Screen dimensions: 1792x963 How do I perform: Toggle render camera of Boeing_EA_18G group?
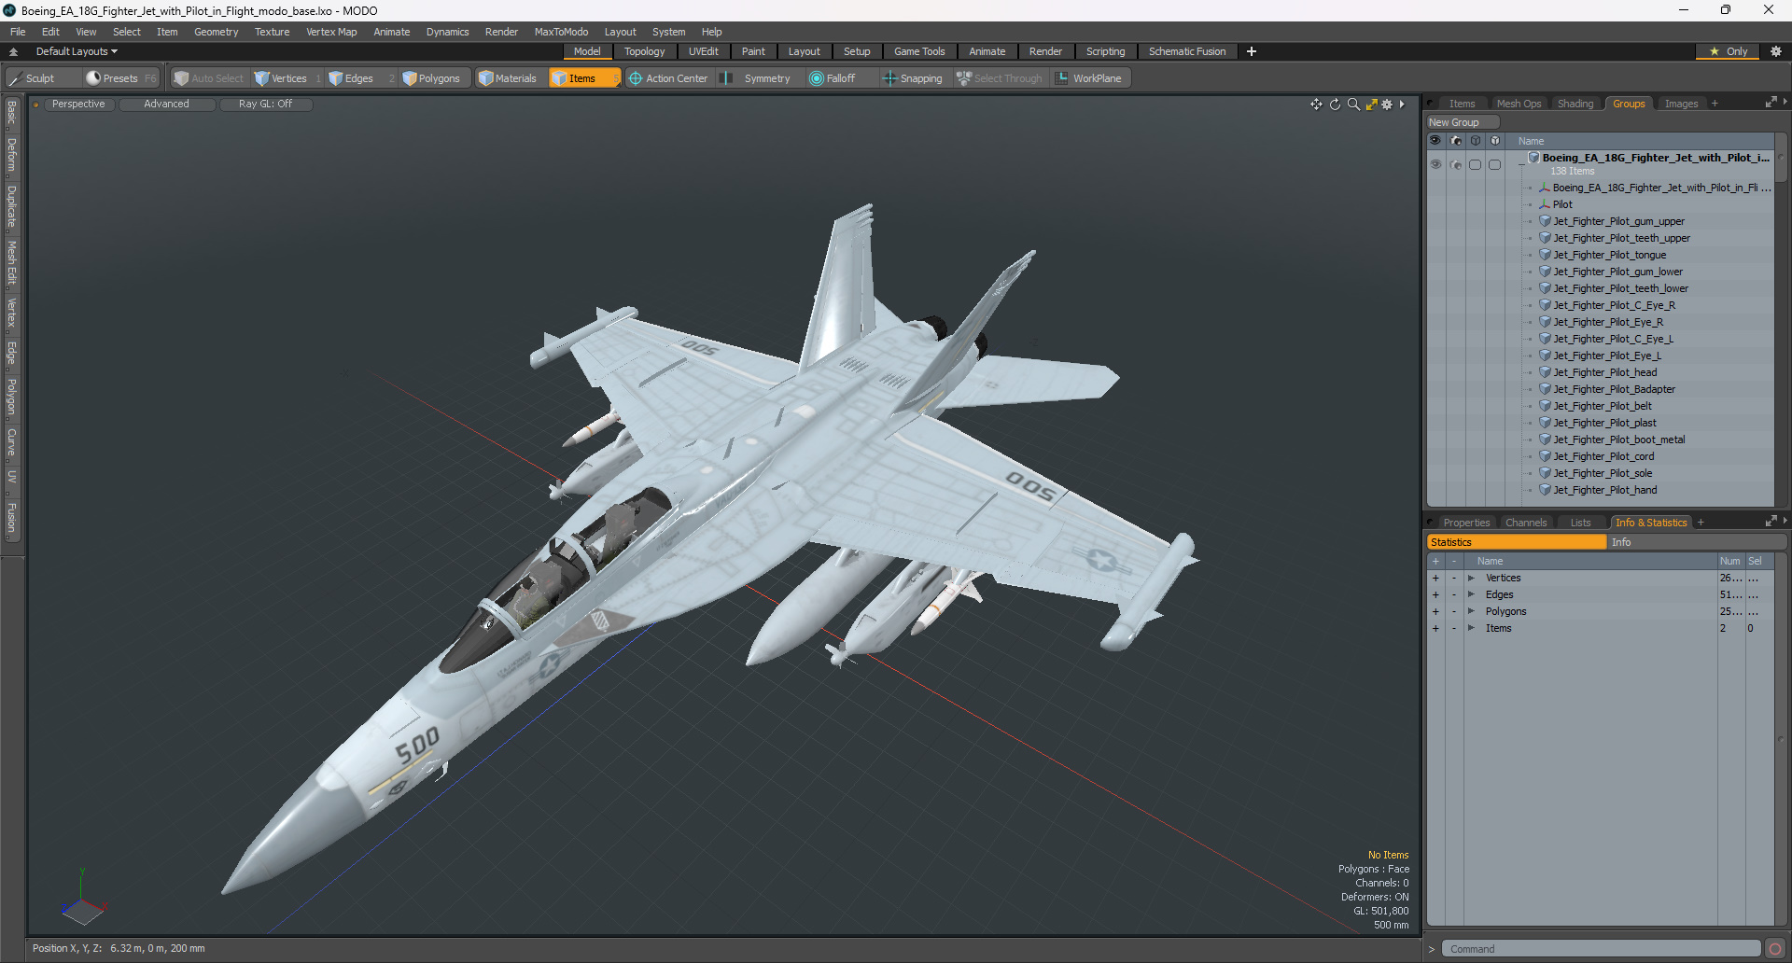pos(1455,164)
